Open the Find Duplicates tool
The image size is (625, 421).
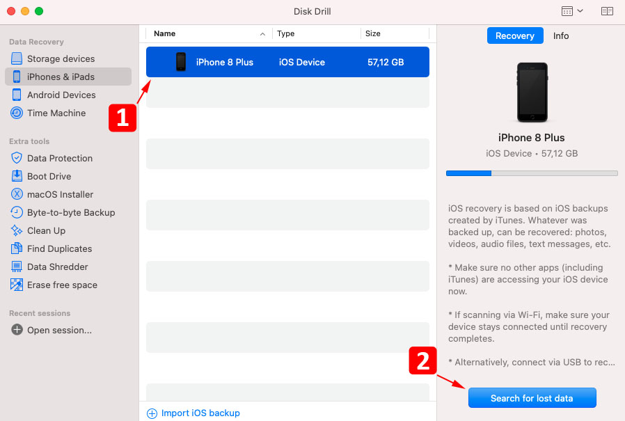[x=68, y=248]
